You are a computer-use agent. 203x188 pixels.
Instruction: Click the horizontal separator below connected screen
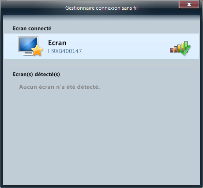coord(101,64)
